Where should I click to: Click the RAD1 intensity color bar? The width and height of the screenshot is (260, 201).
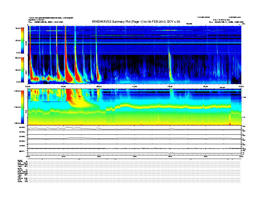[x=22, y=70]
